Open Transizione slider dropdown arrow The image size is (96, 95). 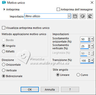[92, 60]
